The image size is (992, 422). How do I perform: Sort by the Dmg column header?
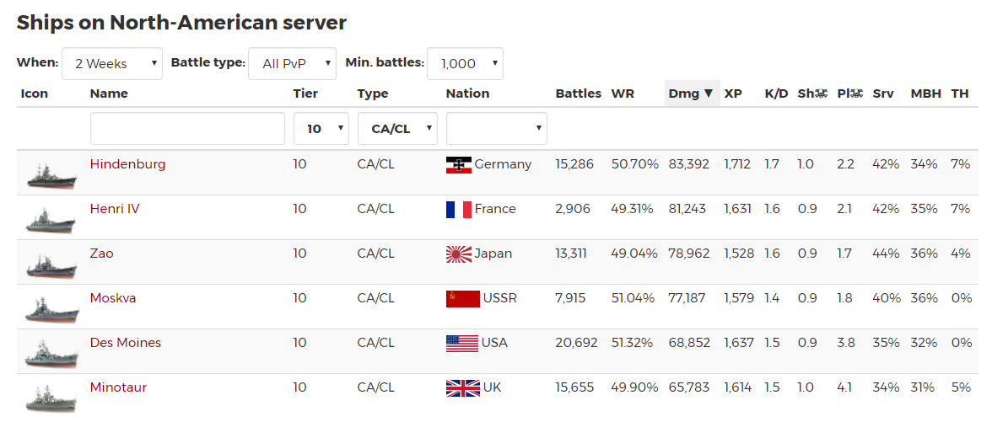click(691, 93)
